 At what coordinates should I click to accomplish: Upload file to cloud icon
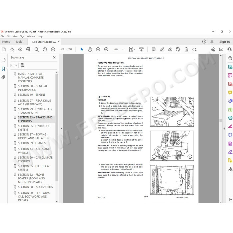coord(20,49)
